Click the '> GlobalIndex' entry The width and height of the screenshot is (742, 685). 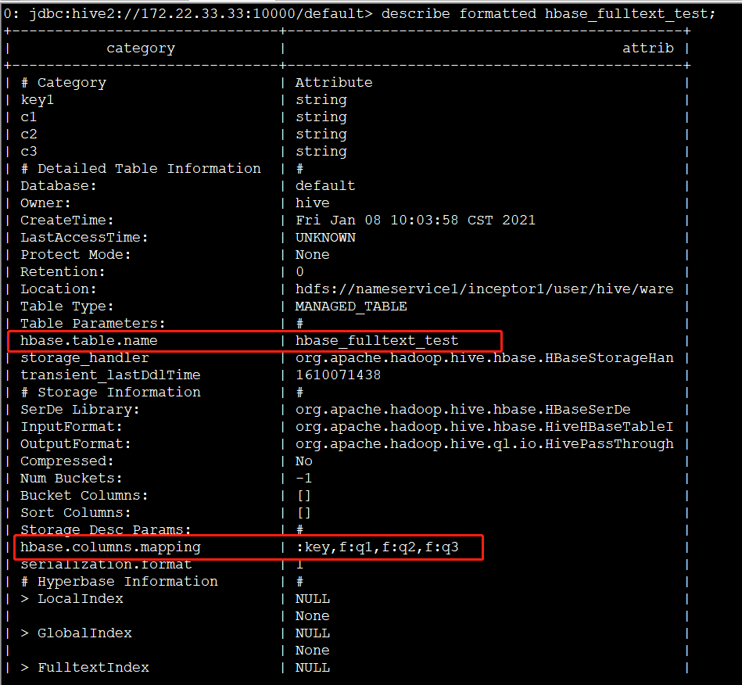click(x=76, y=633)
